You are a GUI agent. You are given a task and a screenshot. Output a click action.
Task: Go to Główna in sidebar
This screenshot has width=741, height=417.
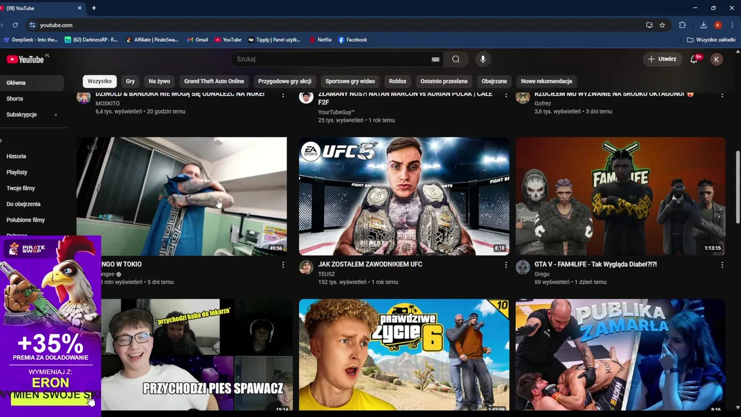point(32,83)
